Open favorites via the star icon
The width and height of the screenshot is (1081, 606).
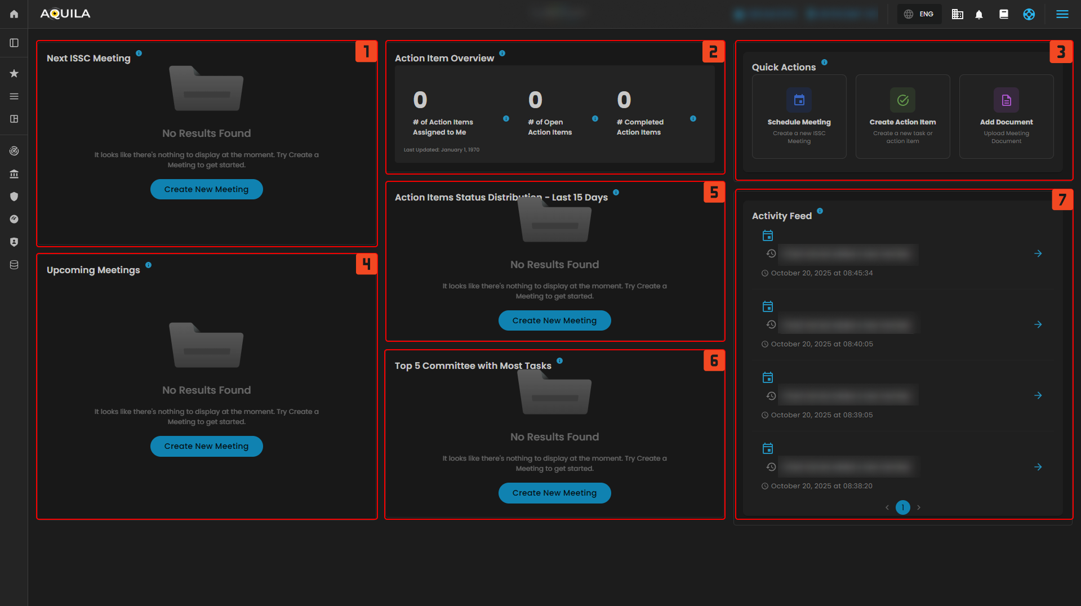pyautogui.click(x=14, y=73)
